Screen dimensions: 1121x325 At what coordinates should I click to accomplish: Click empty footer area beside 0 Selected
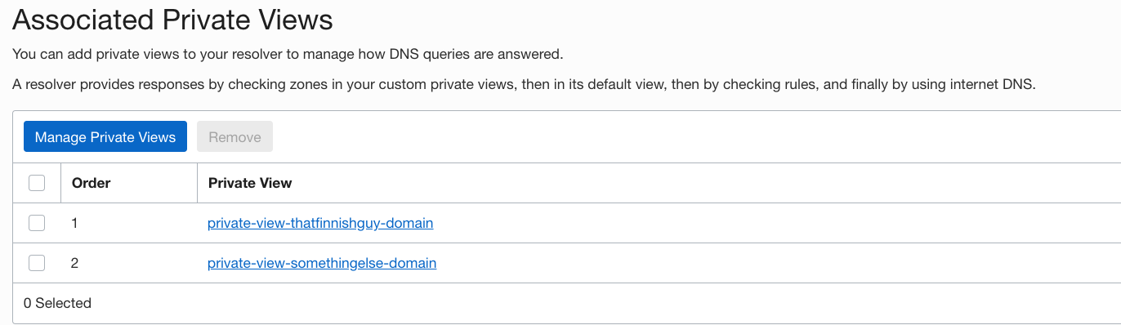(605, 303)
